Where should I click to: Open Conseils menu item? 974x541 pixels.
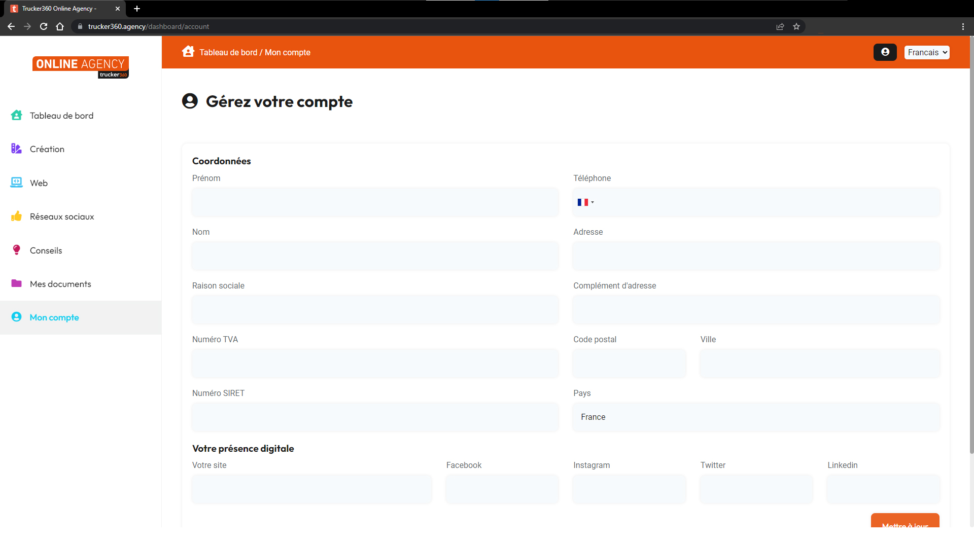(x=81, y=250)
